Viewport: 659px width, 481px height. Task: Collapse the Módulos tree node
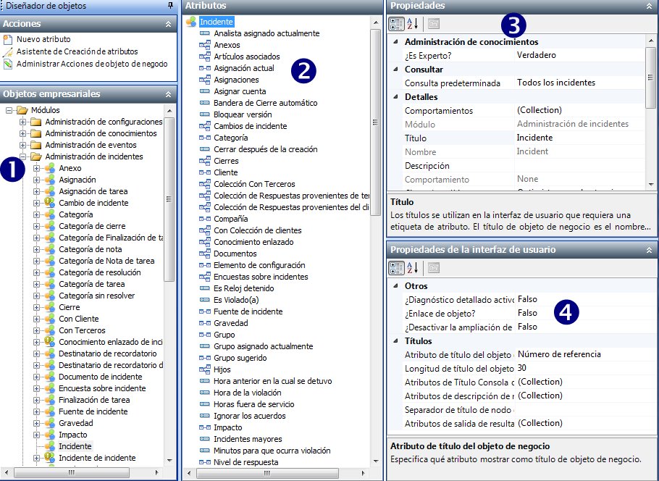[9, 110]
